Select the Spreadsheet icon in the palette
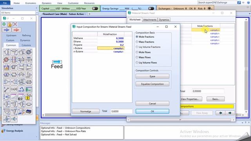Screen dimensions: 251x141 (x=29, y=89)
